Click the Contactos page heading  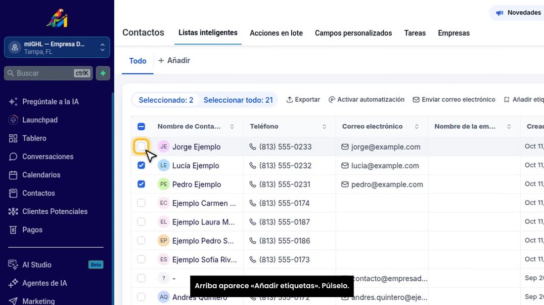tap(143, 33)
